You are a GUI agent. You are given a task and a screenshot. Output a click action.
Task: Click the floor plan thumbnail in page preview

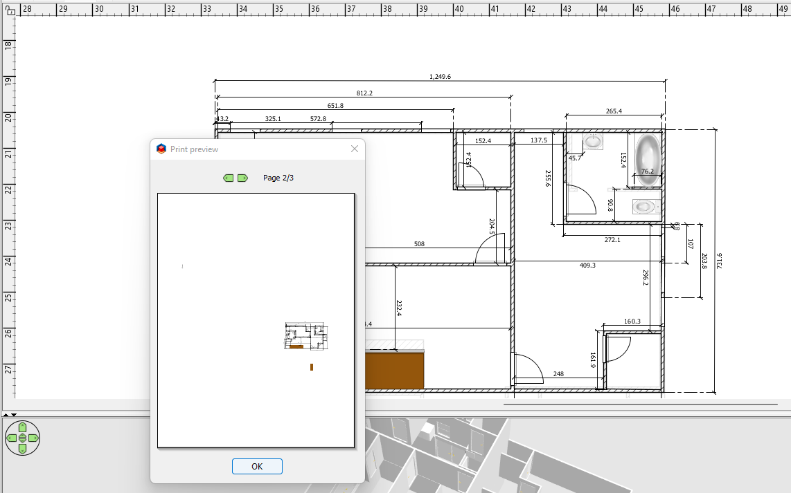306,336
